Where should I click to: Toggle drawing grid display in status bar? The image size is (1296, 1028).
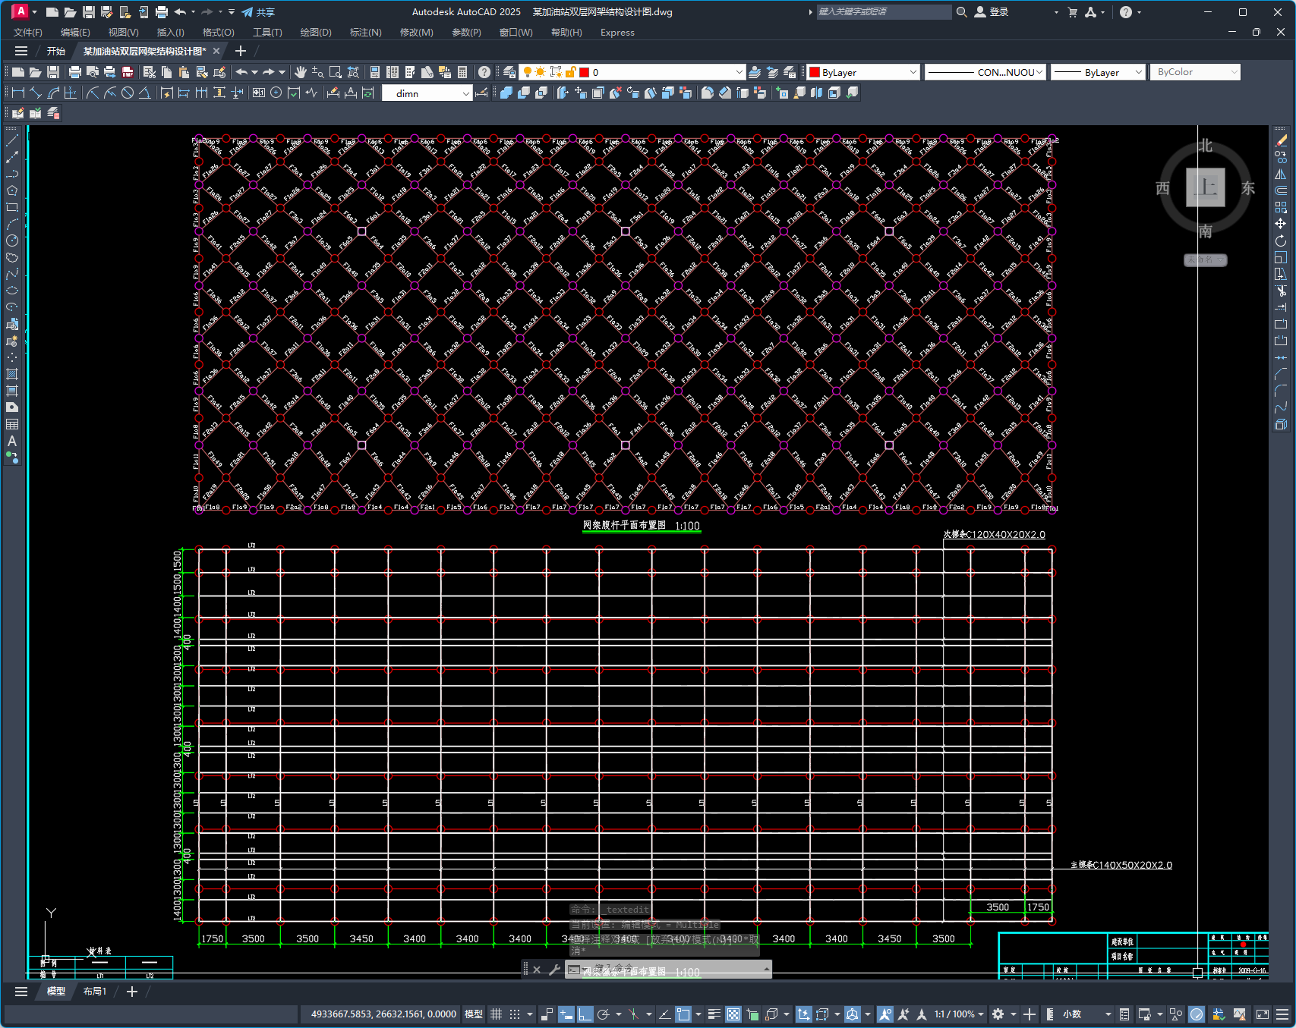(497, 1014)
